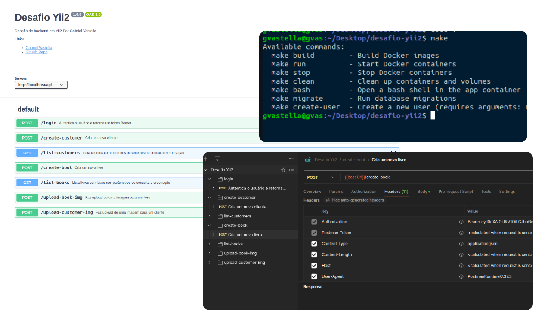This screenshot has height=310, width=551.
Task: Expand the 'Autentica o usuário' request chevron
Action: (213, 188)
